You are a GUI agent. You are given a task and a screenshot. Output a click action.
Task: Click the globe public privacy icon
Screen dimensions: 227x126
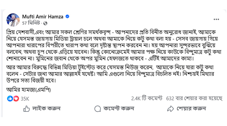click(x=45, y=23)
